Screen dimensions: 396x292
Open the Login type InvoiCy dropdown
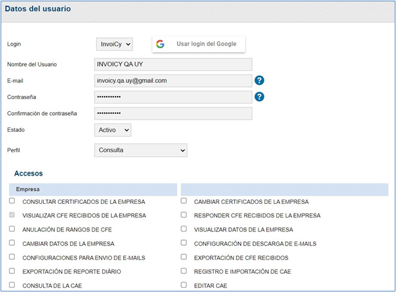[x=114, y=44]
